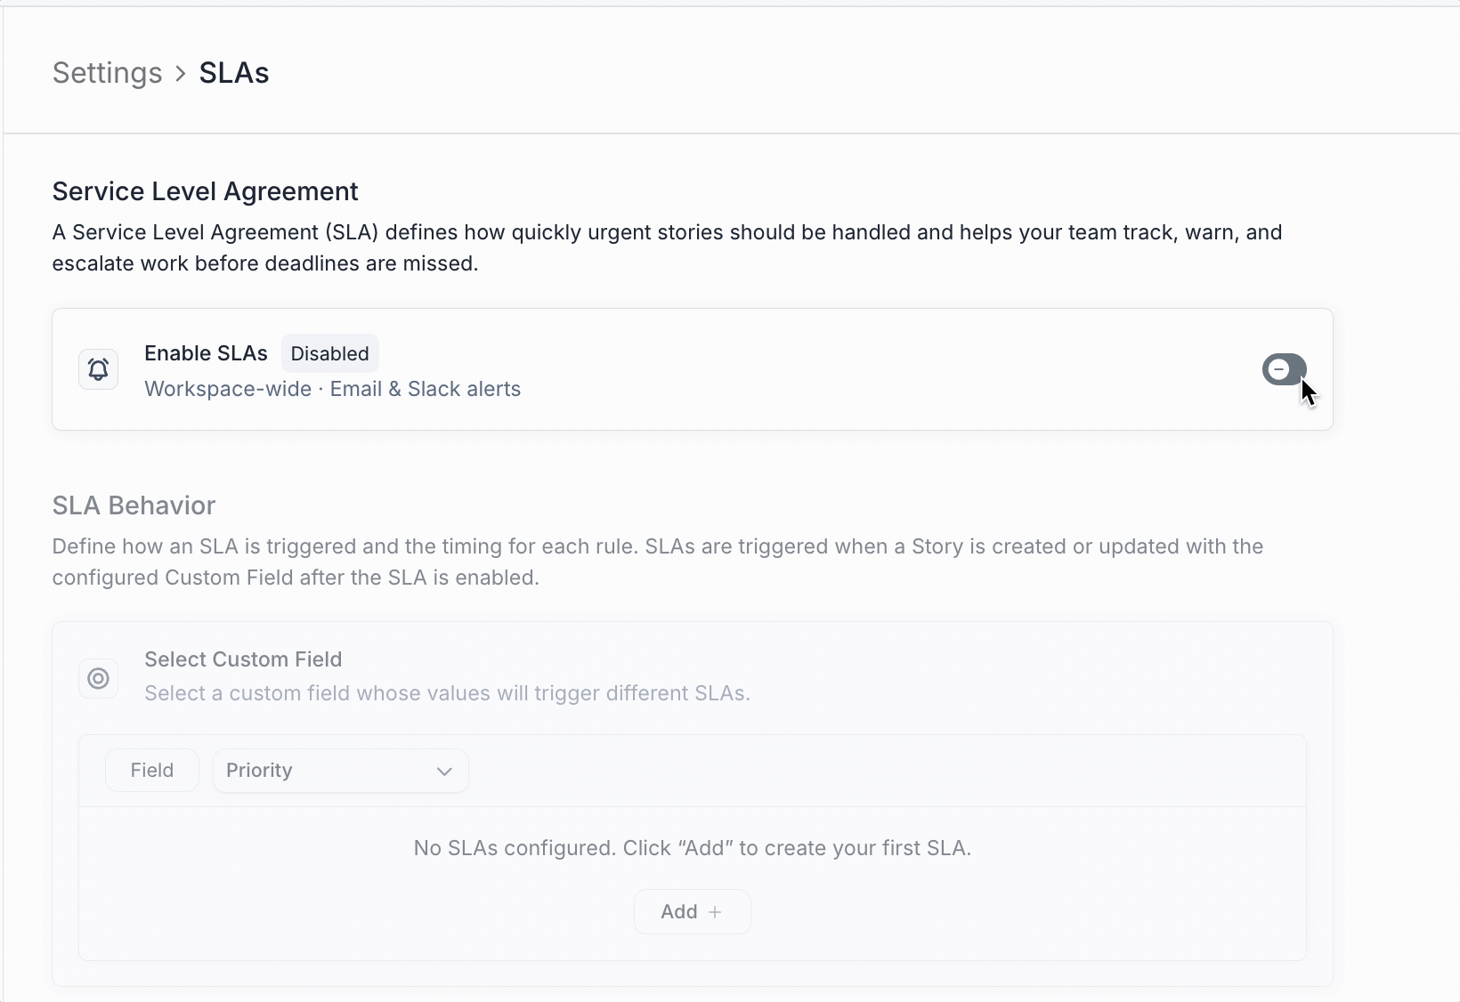Click the target icon beside Select Custom Field
The image size is (1460, 1002).
[x=99, y=679]
